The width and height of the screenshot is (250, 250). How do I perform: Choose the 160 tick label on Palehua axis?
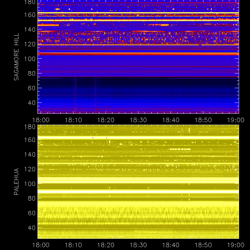pyautogui.click(x=30, y=140)
